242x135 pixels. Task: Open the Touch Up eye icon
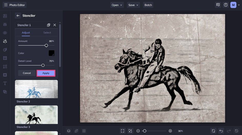click(x=5, y=33)
